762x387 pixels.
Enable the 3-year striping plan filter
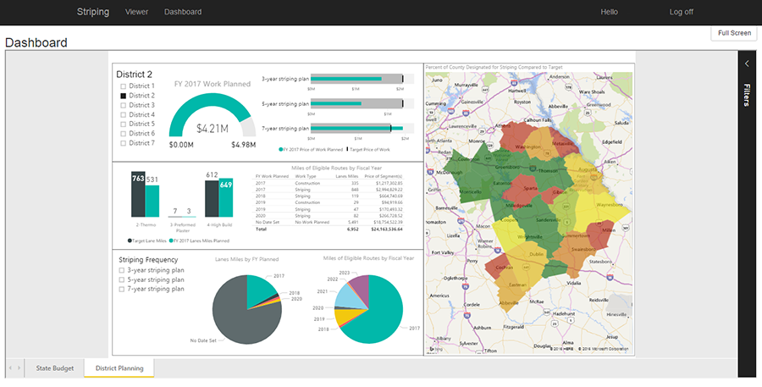pyautogui.click(x=121, y=270)
